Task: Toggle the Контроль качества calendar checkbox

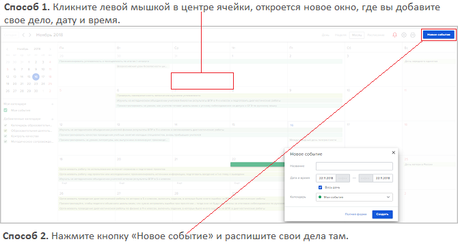Action: 5,136
